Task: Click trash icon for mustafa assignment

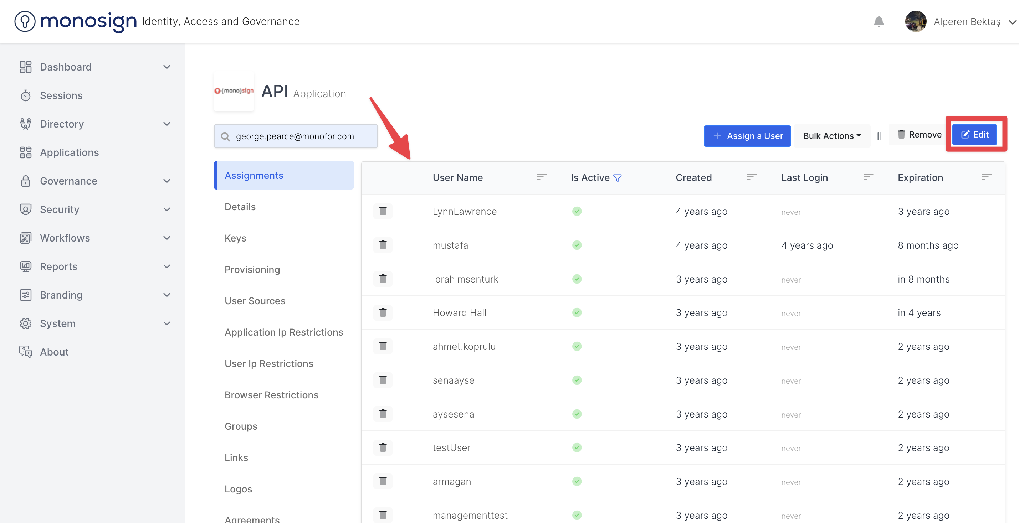Action: (x=383, y=245)
